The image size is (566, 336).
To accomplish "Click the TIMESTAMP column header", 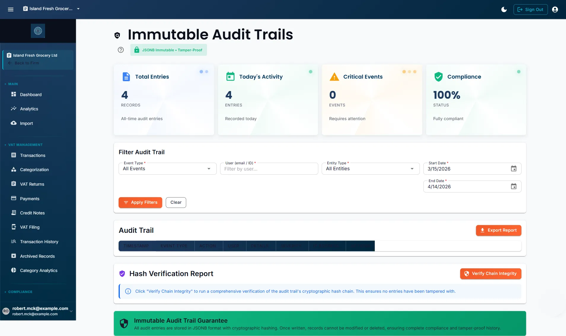I will tap(136, 246).
